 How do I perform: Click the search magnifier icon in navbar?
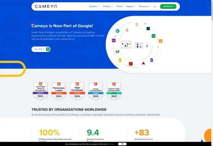click(x=155, y=6)
